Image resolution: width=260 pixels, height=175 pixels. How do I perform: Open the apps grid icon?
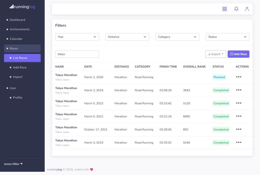click(x=224, y=9)
